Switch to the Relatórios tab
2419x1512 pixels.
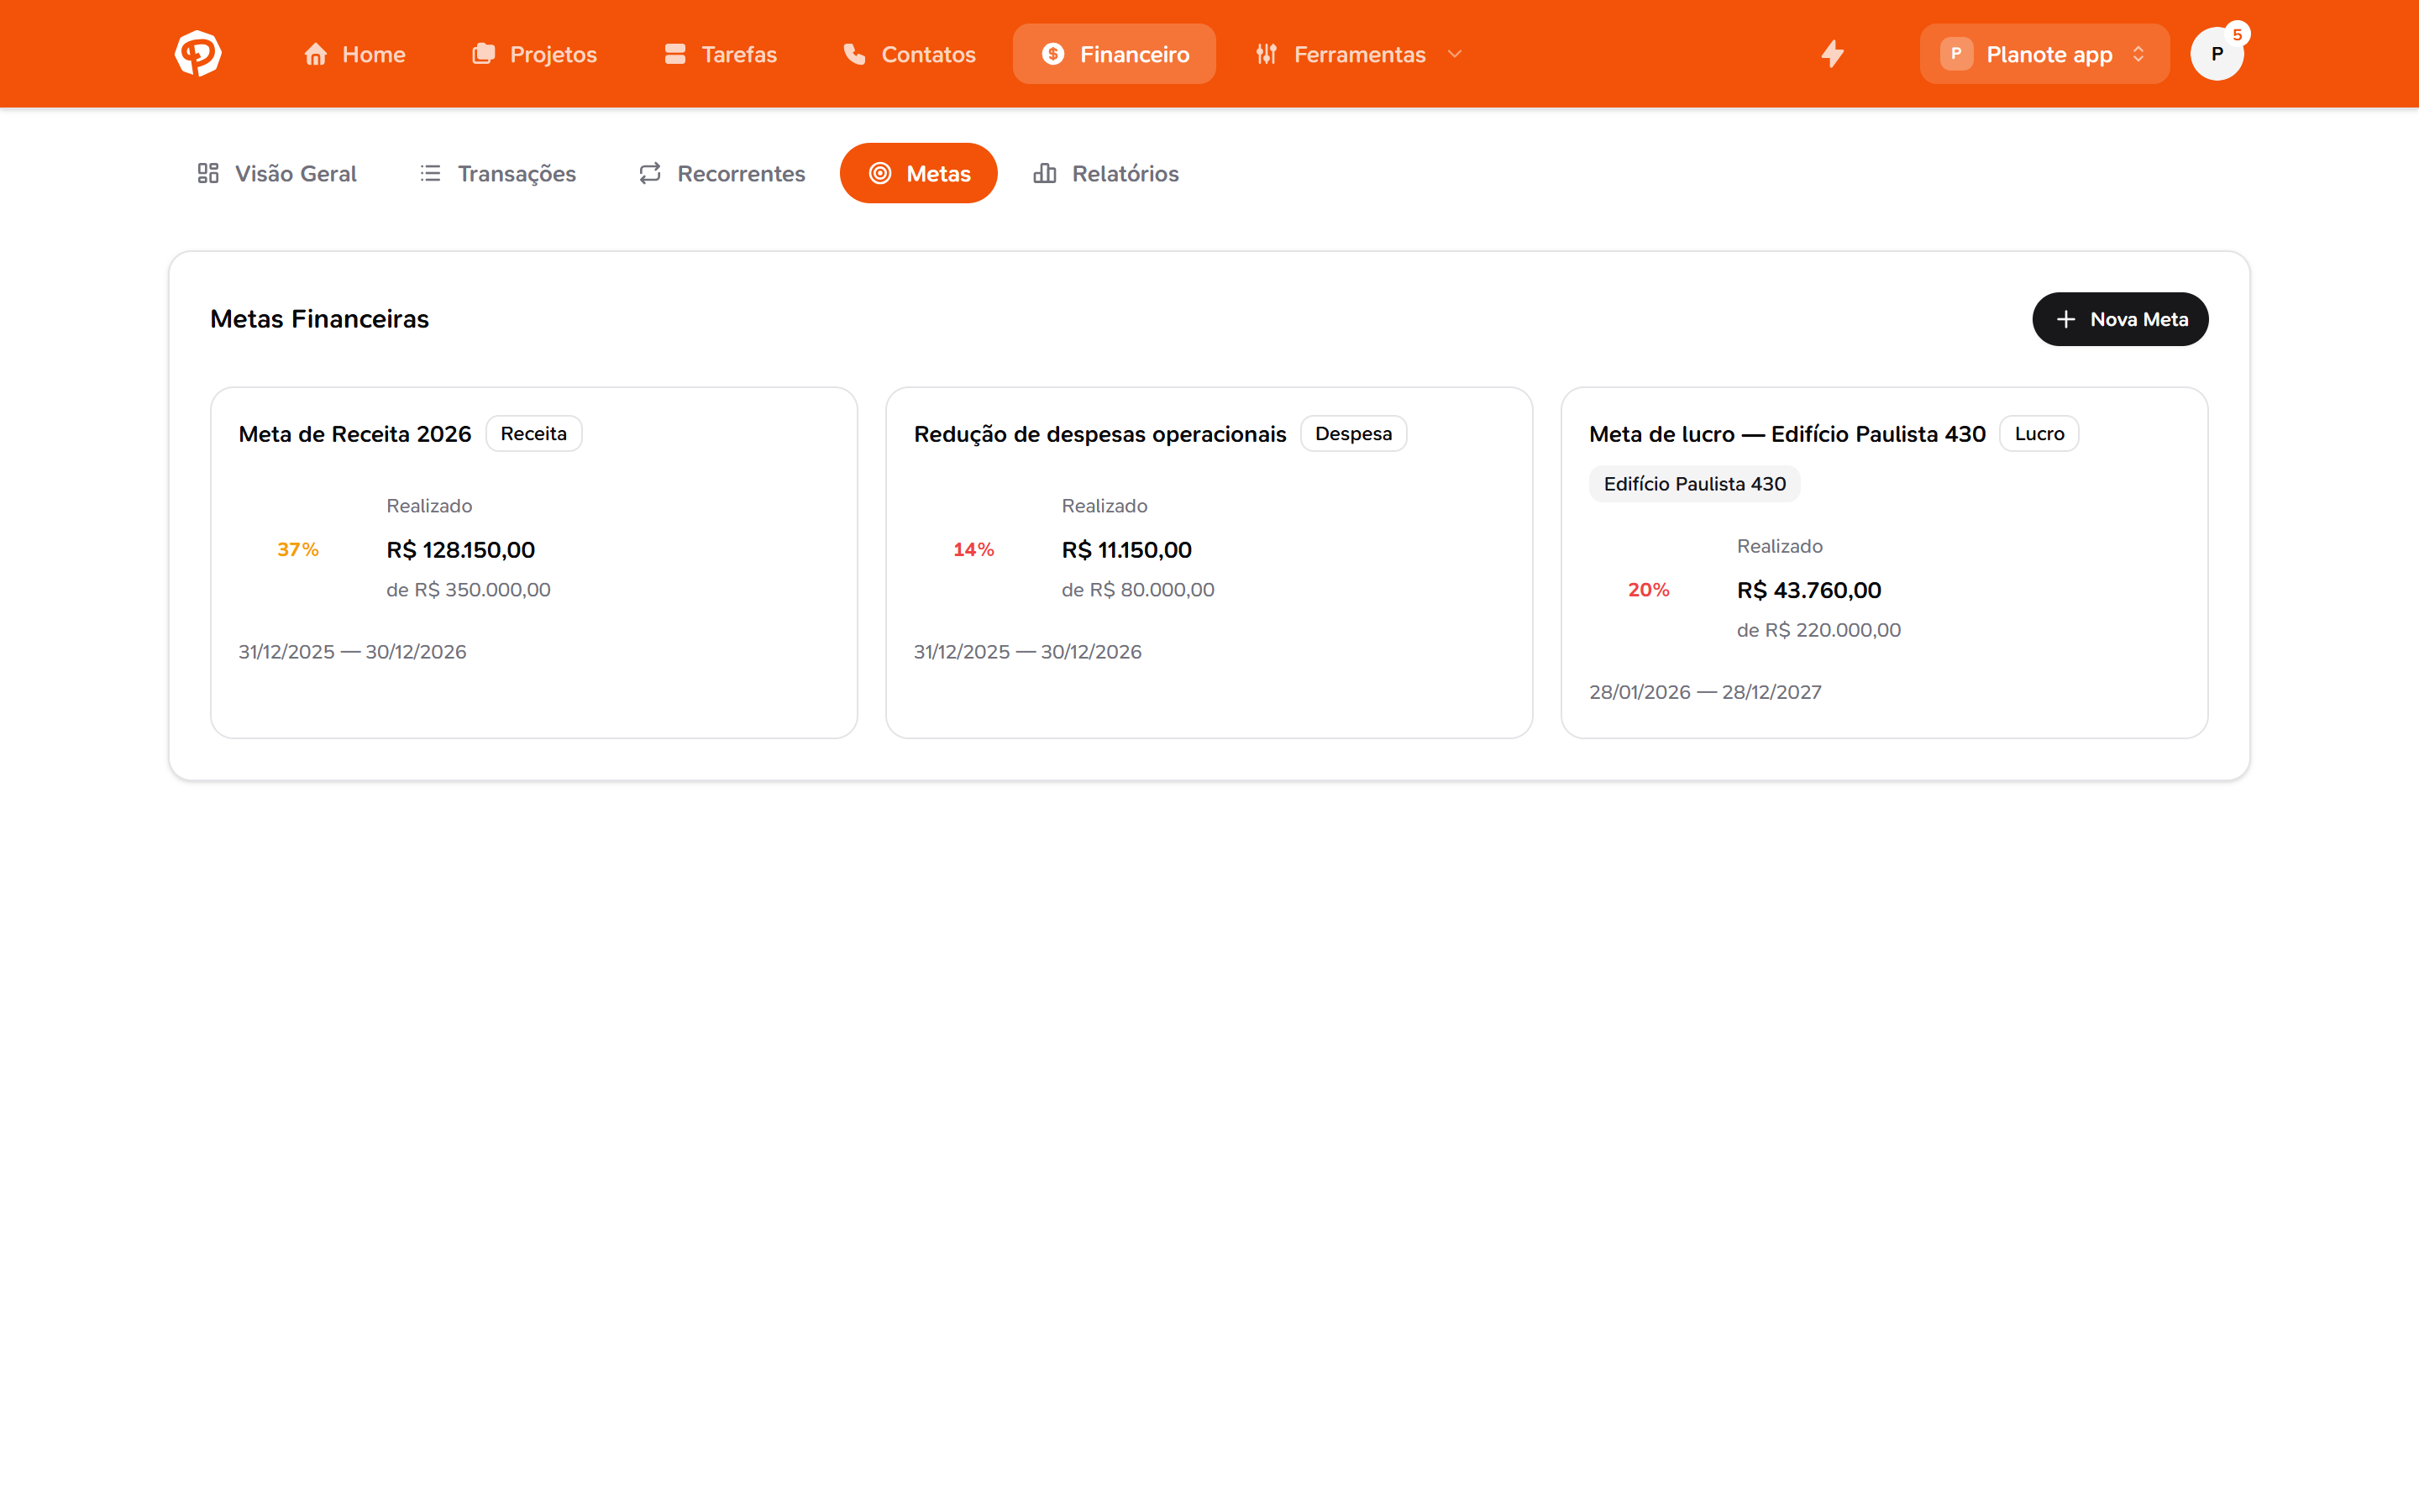(1106, 173)
